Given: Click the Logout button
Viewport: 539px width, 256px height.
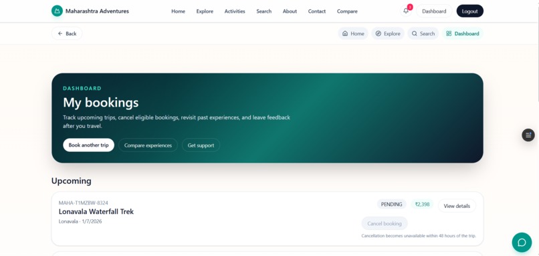Looking at the screenshot, I should click(x=470, y=11).
